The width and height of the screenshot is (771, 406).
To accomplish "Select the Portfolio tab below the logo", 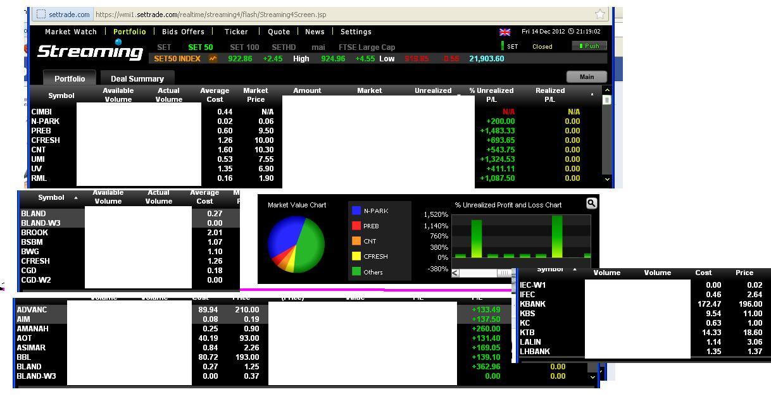I will [69, 78].
